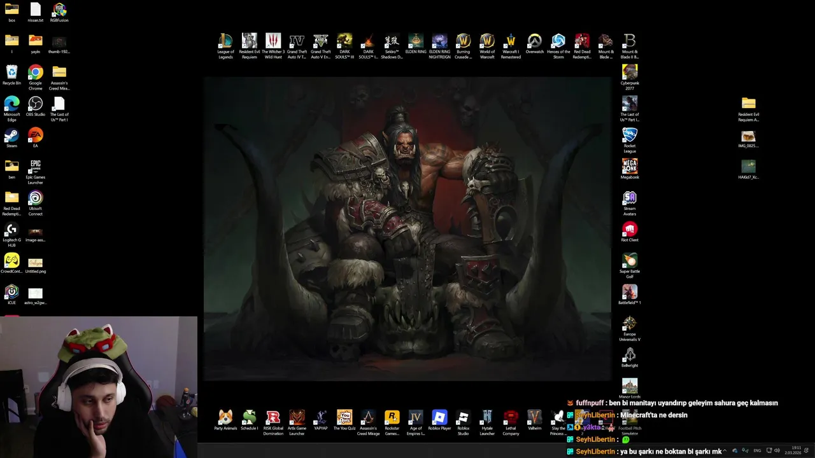
Task: Select the yayin folder
Action: tap(36, 43)
